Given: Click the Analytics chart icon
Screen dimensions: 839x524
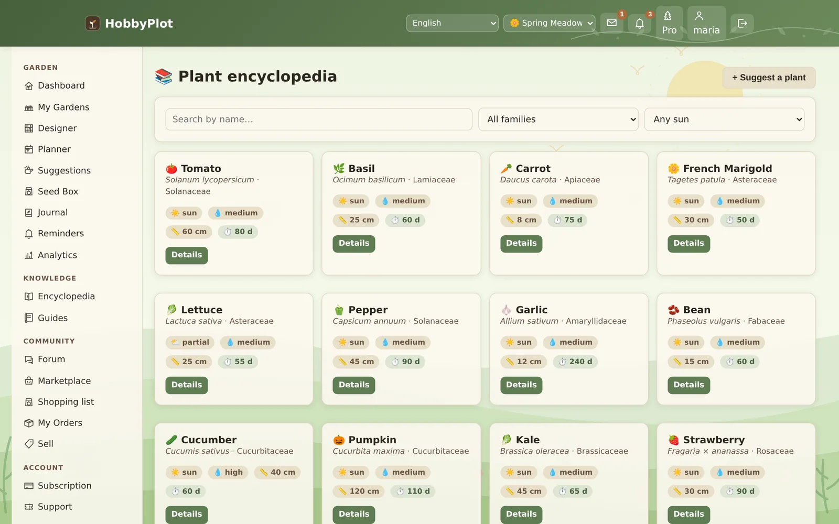Looking at the screenshot, I should [29, 255].
